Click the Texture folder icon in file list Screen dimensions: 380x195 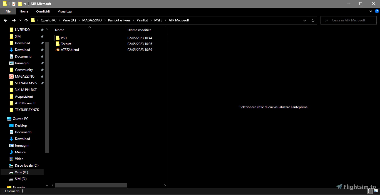(x=58, y=44)
